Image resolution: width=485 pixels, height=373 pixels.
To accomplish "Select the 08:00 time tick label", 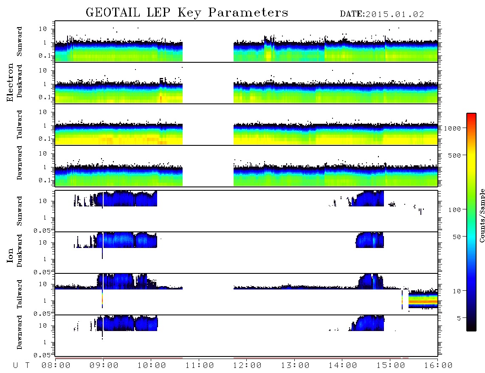I will 56,365.
